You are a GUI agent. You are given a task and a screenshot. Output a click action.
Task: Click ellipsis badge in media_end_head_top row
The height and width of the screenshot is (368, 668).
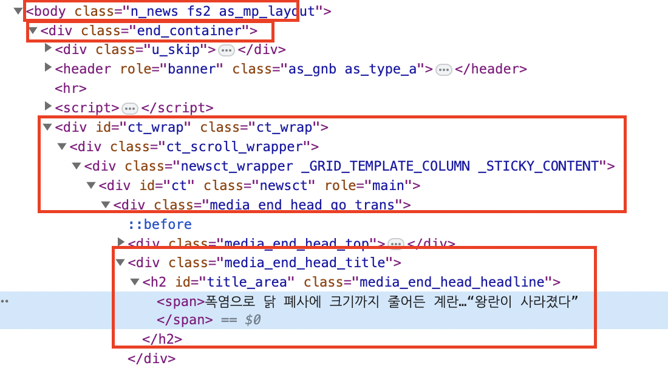tap(396, 244)
